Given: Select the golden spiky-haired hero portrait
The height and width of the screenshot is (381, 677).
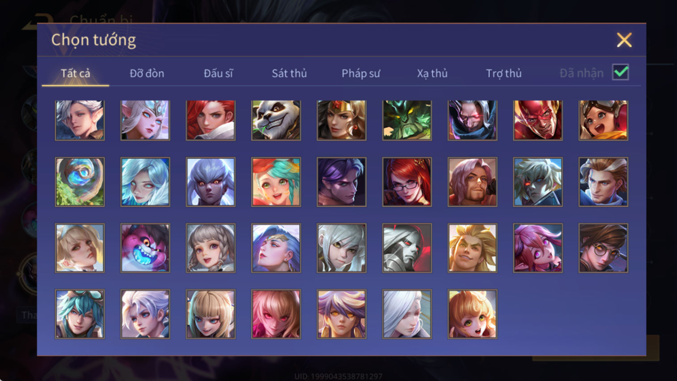Looking at the screenshot, I should pyautogui.click(x=472, y=248).
